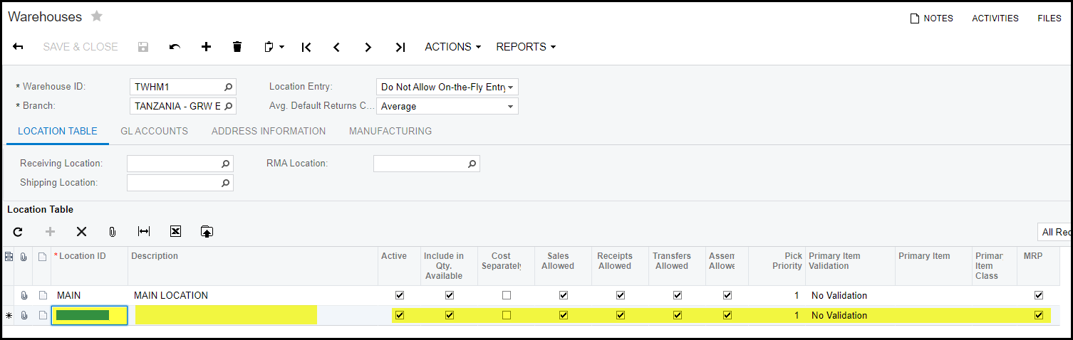Click Export to Excel icon in grid toolbar
This screenshot has height=340, width=1073.
click(175, 232)
